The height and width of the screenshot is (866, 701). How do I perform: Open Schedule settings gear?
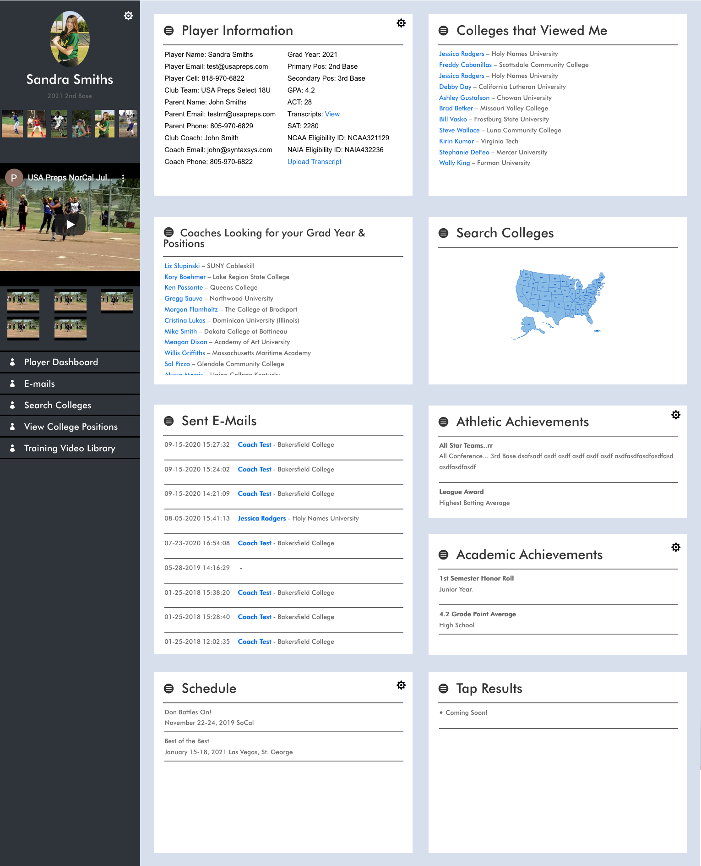click(401, 685)
